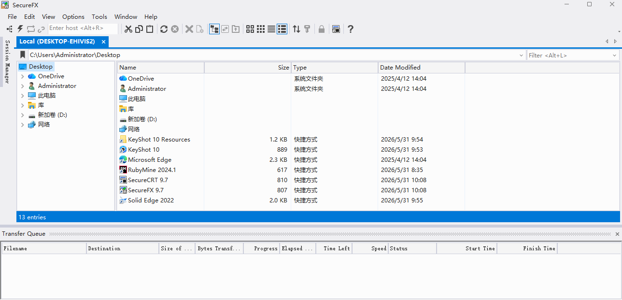Click the Enter host input field
The image size is (622, 300).
pos(83,28)
